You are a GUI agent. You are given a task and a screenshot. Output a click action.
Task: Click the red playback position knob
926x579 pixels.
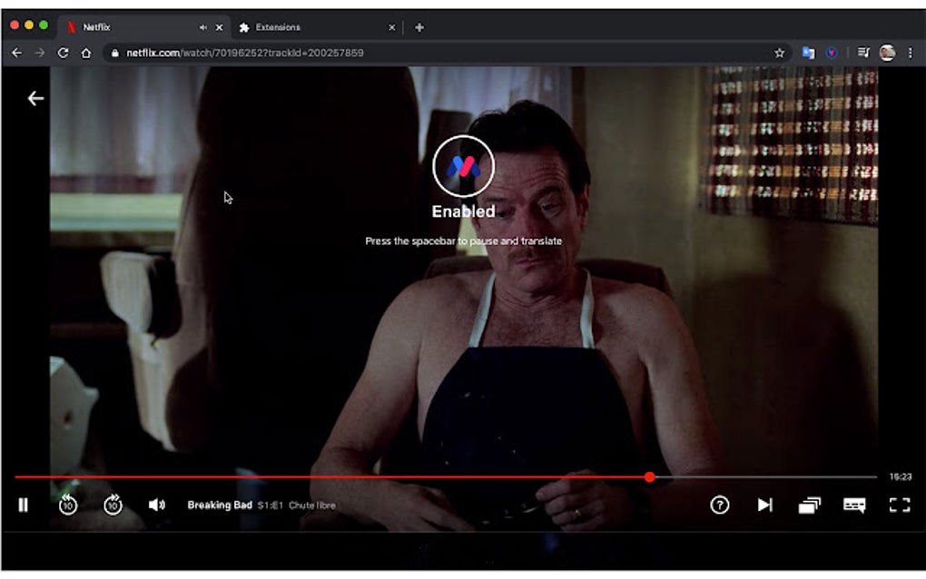[650, 476]
